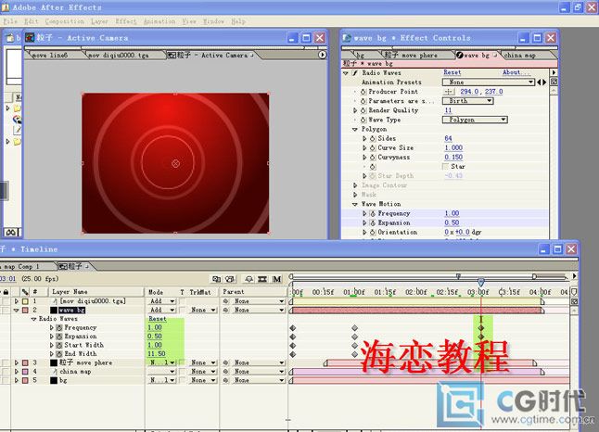Collapse the Wave Motion group

pos(355,204)
